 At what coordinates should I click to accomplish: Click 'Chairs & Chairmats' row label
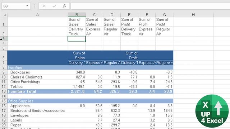point(26,77)
